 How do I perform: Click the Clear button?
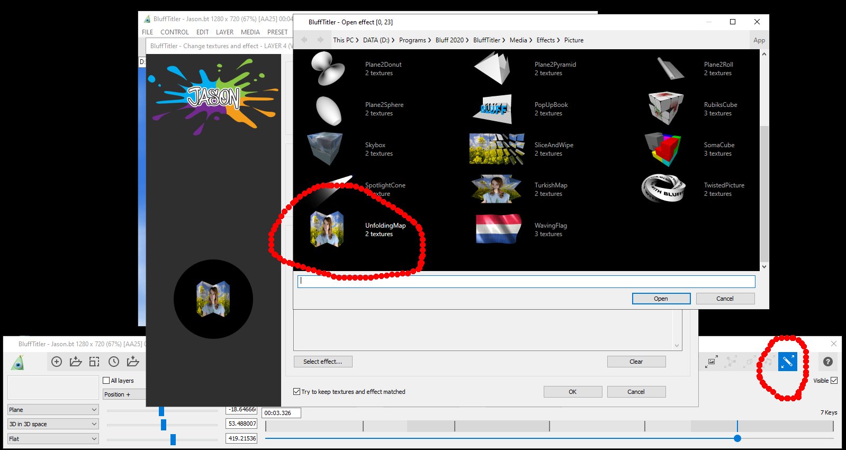pos(636,362)
